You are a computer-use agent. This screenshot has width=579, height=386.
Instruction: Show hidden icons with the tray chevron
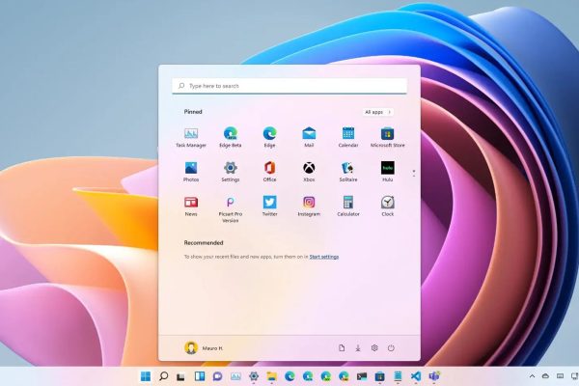[x=532, y=376]
